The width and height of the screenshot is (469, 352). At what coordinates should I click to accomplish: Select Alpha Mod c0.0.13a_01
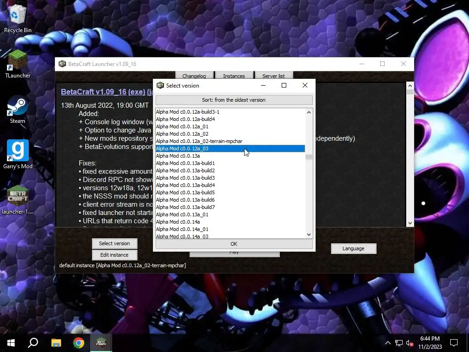[230, 214]
